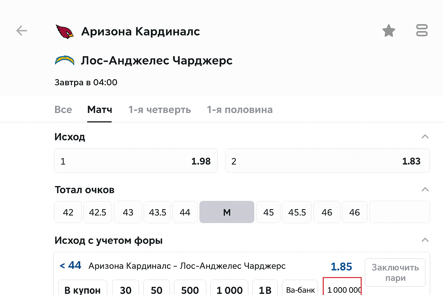Select total points 45.5
443x295 pixels.
297,212
